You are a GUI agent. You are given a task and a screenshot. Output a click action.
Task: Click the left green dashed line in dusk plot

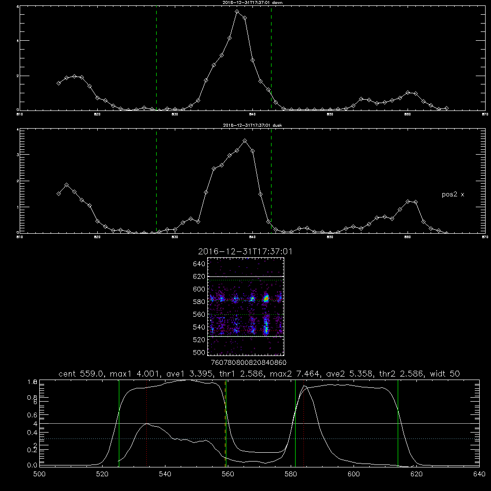click(x=156, y=181)
